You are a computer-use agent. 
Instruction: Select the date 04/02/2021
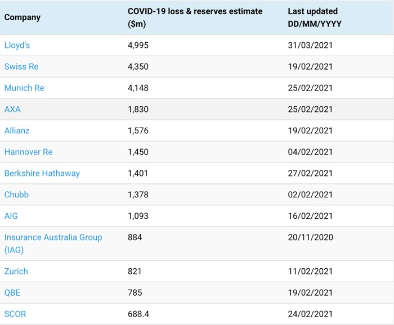click(x=310, y=152)
